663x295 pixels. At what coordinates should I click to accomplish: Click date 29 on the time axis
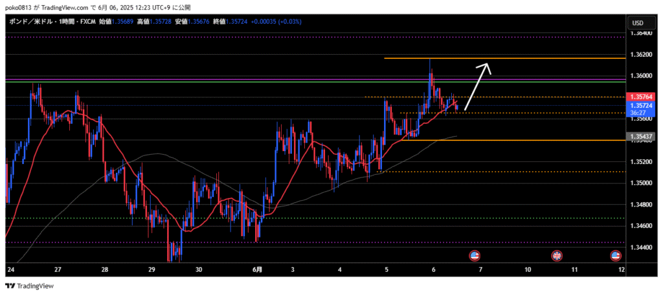pyautogui.click(x=152, y=269)
